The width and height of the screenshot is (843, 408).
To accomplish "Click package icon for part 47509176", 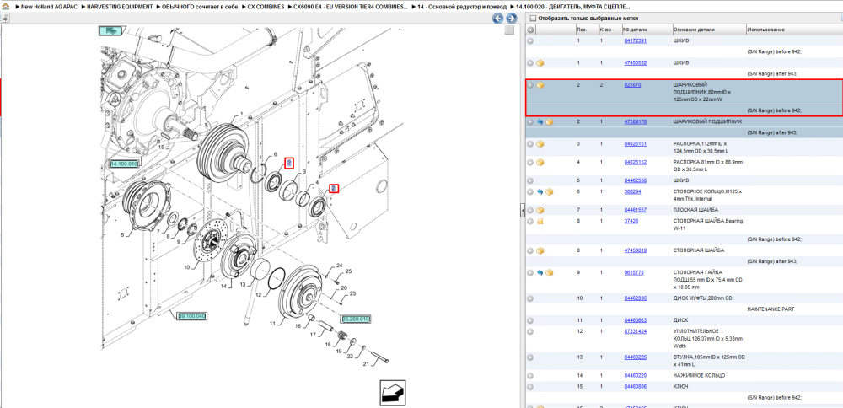I will point(549,122).
